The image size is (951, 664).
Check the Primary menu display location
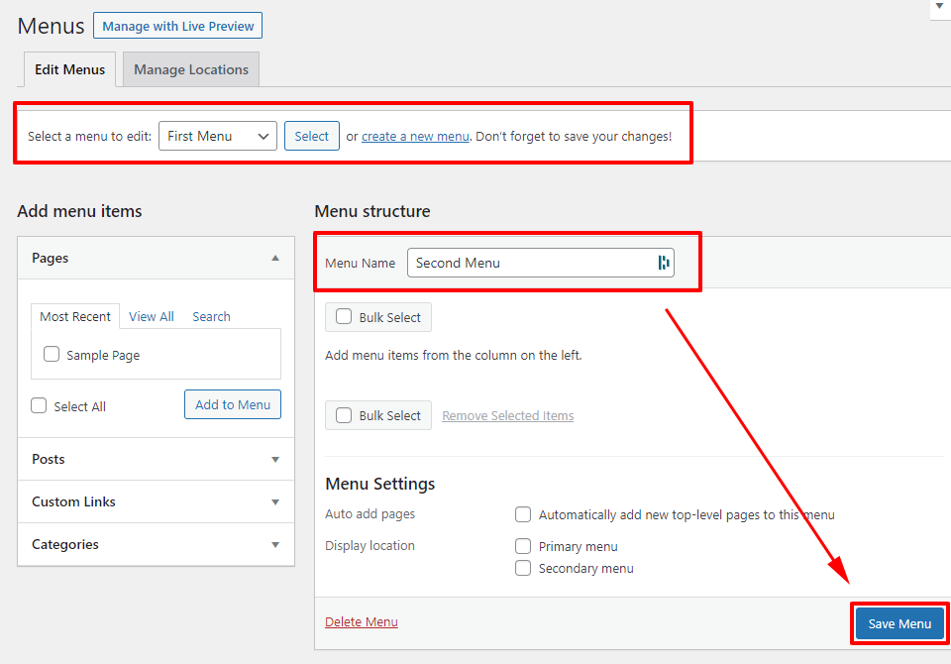point(523,546)
